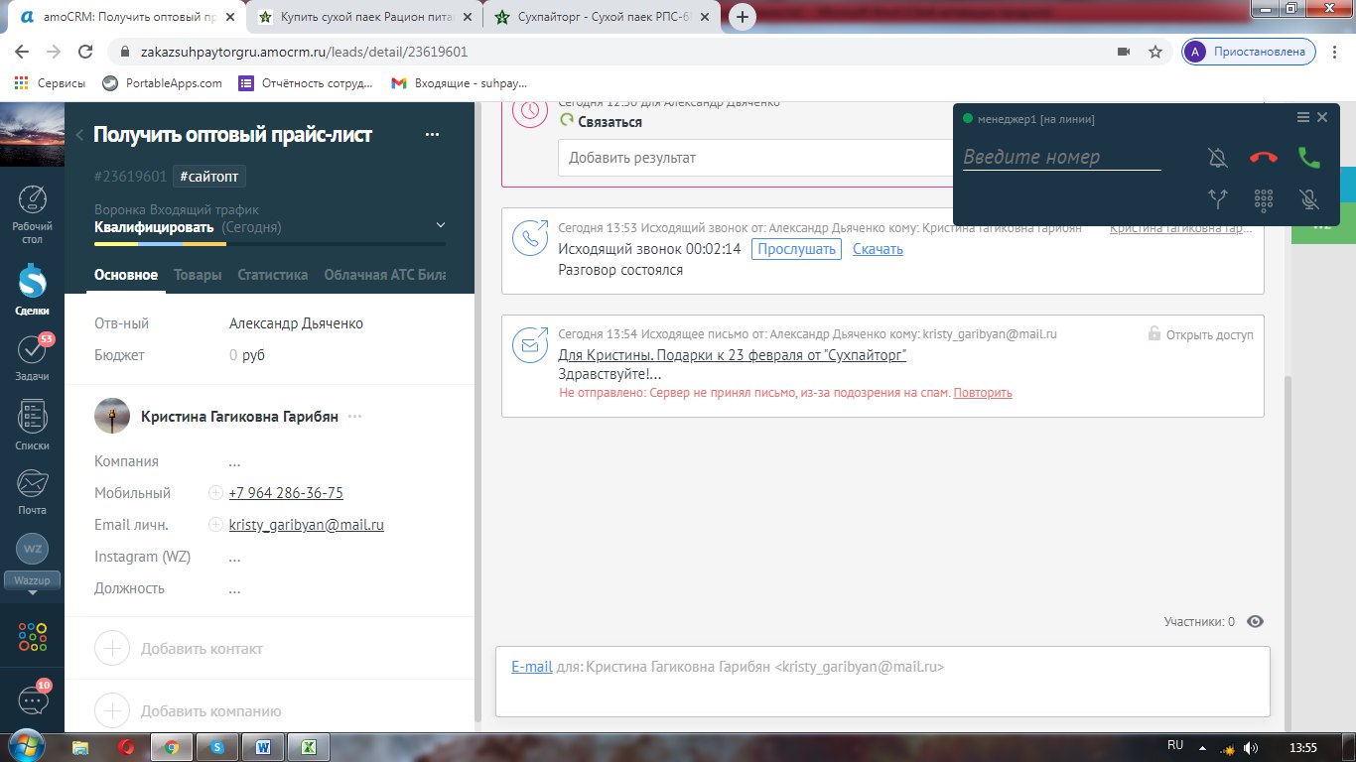Click the plus next to mobile number
Screen dimensions: 1356x762
[x=215, y=493]
